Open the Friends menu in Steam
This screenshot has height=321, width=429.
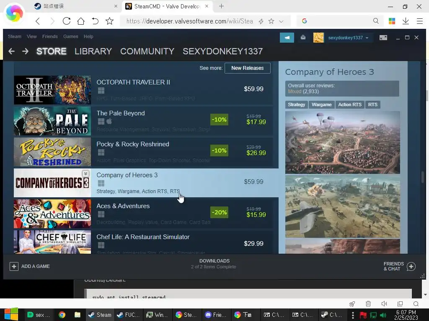pos(50,36)
